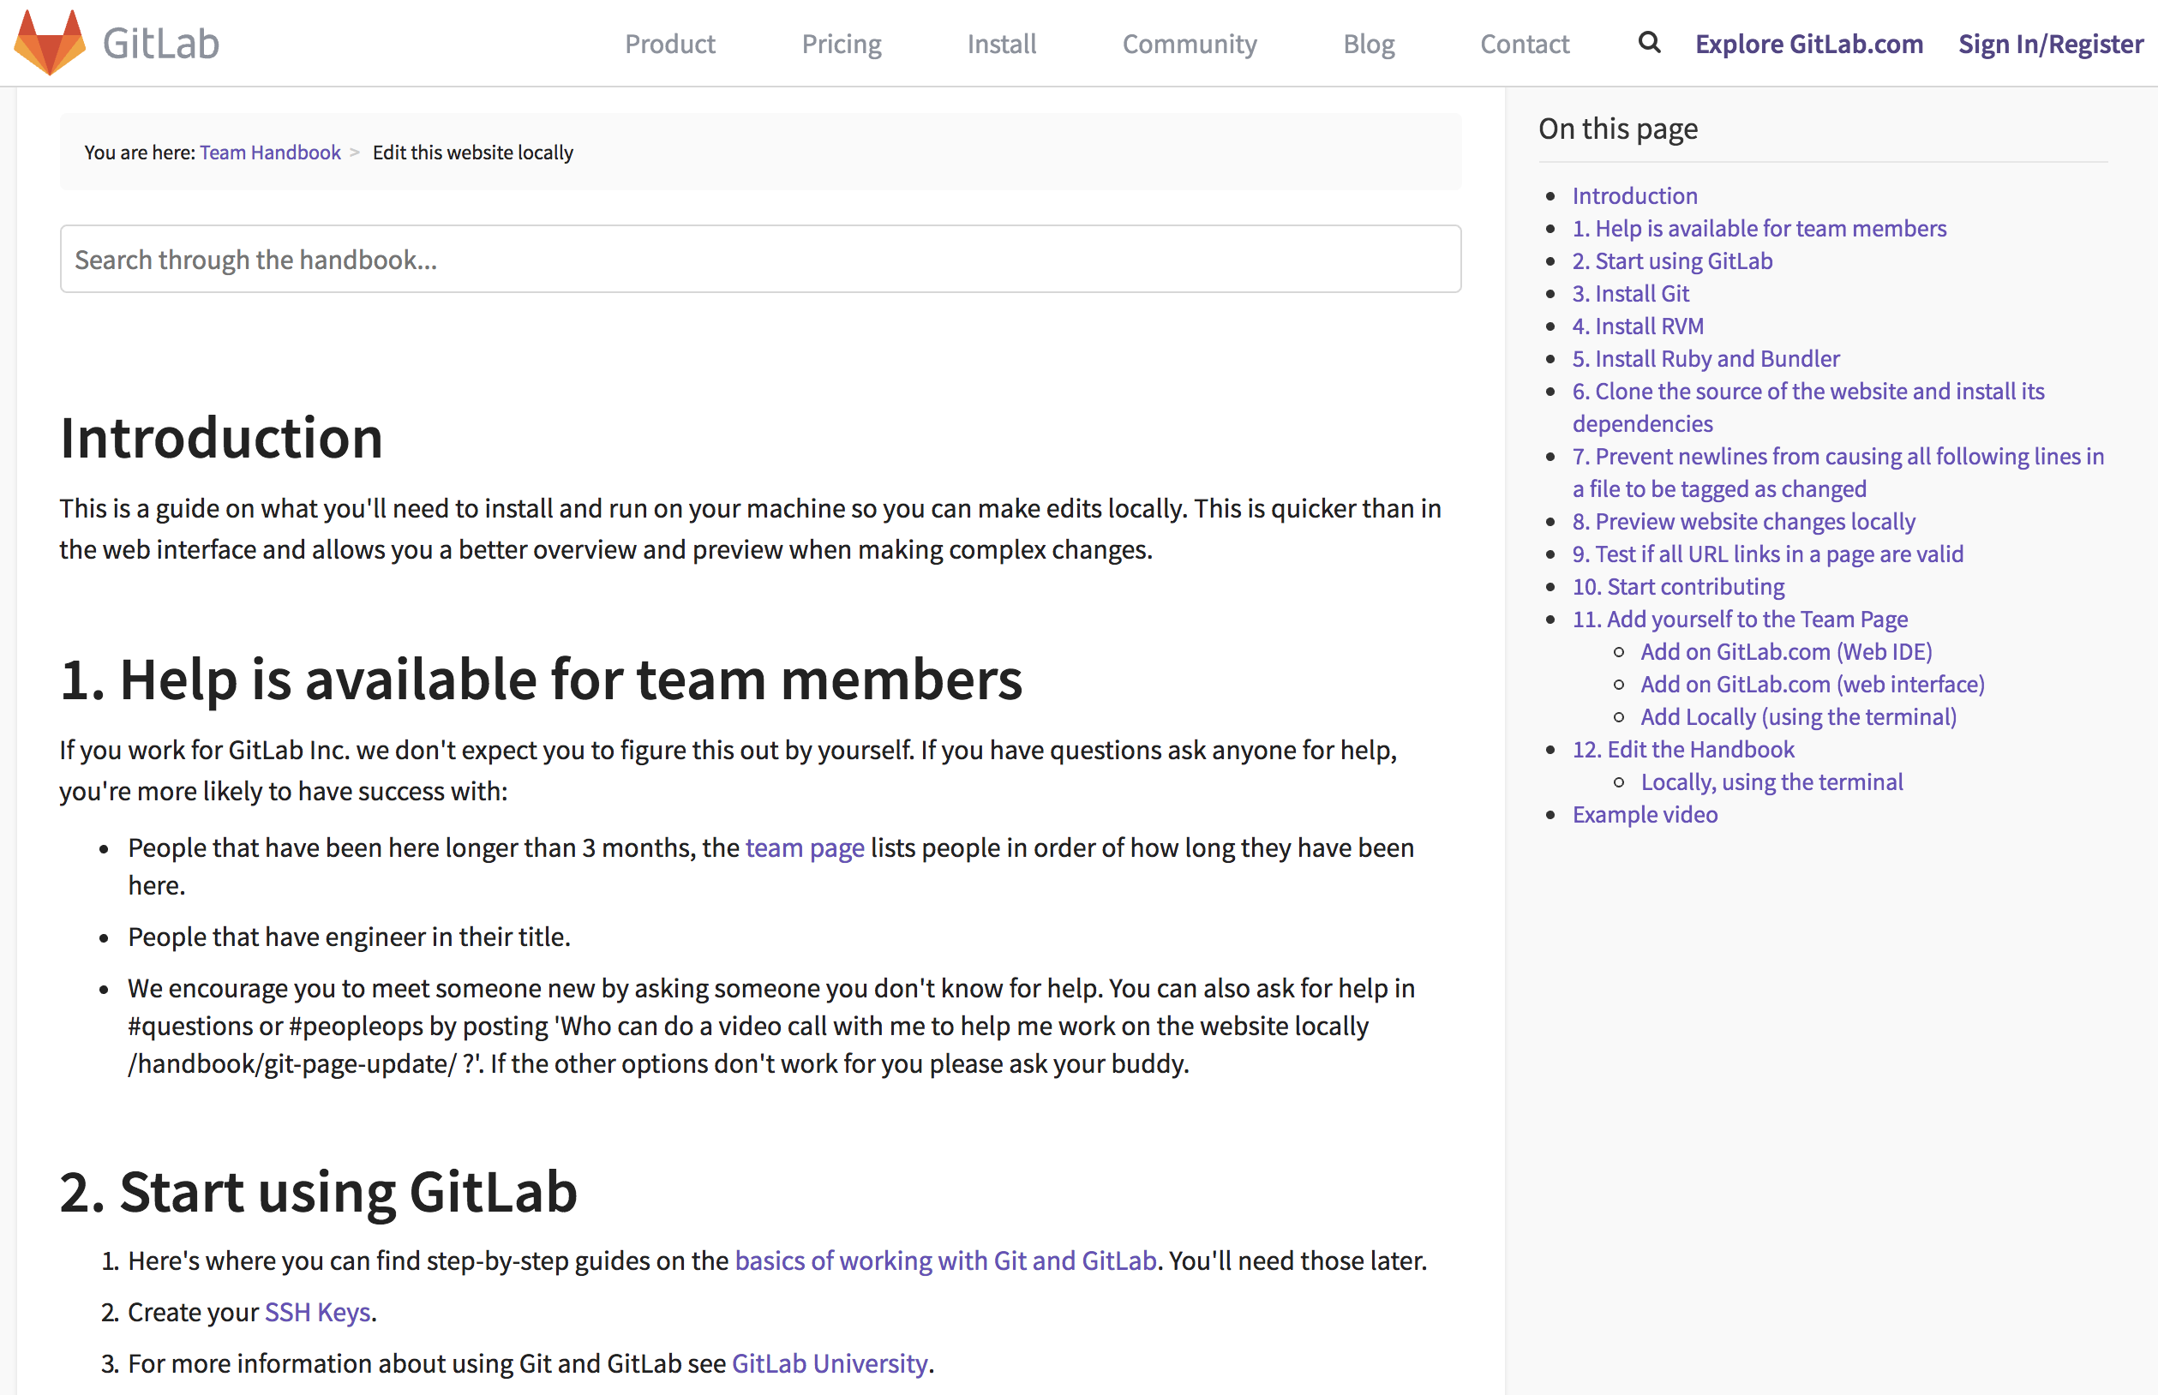Viewport: 2158px width, 1395px height.
Task: Click 'People that have engineer in their title.'
Action: coord(349,937)
